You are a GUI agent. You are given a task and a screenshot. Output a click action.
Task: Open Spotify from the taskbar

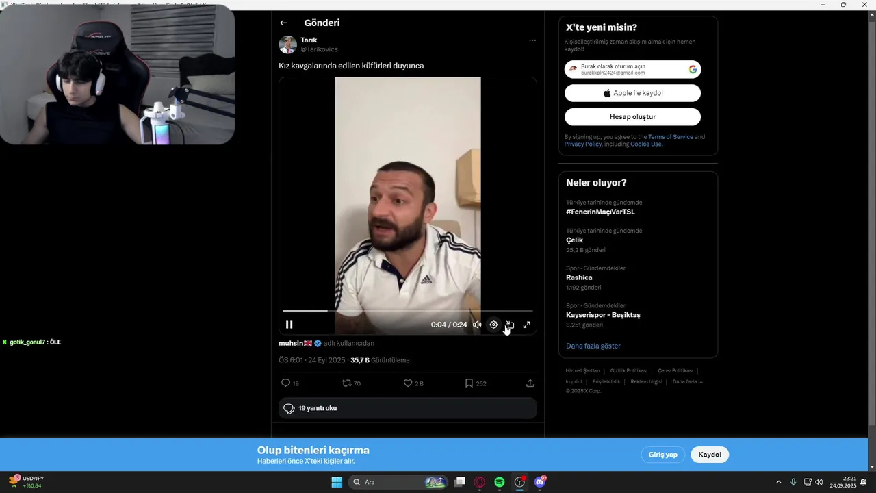[x=500, y=482]
